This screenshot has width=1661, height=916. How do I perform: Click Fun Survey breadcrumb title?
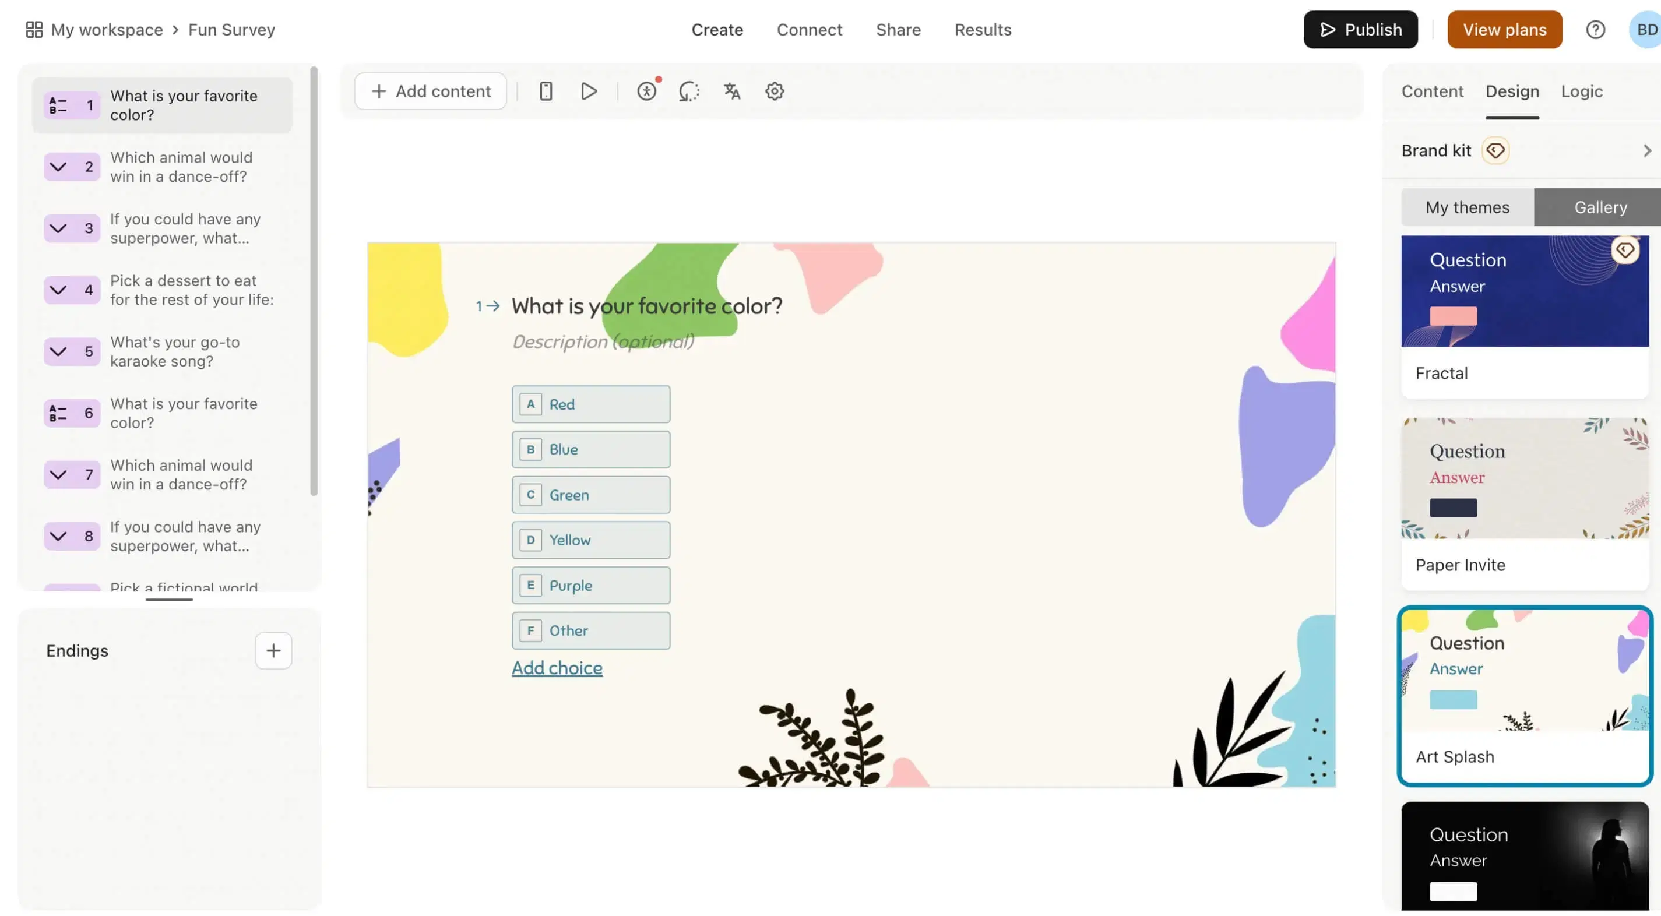[231, 30]
